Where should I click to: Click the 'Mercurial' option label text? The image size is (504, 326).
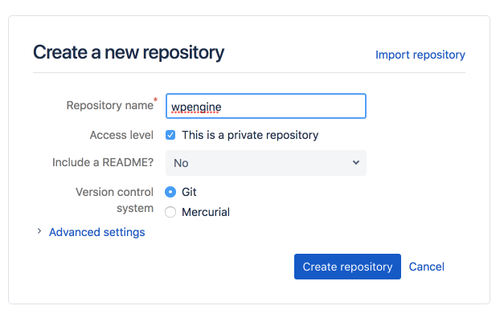(x=206, y=213)
